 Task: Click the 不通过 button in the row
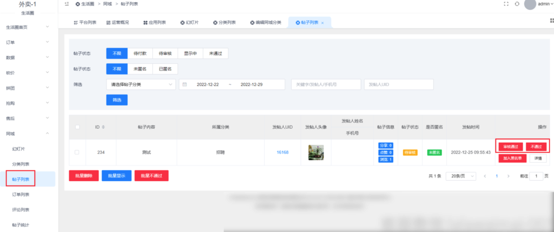pyautogui.click(x=536, y=147)
